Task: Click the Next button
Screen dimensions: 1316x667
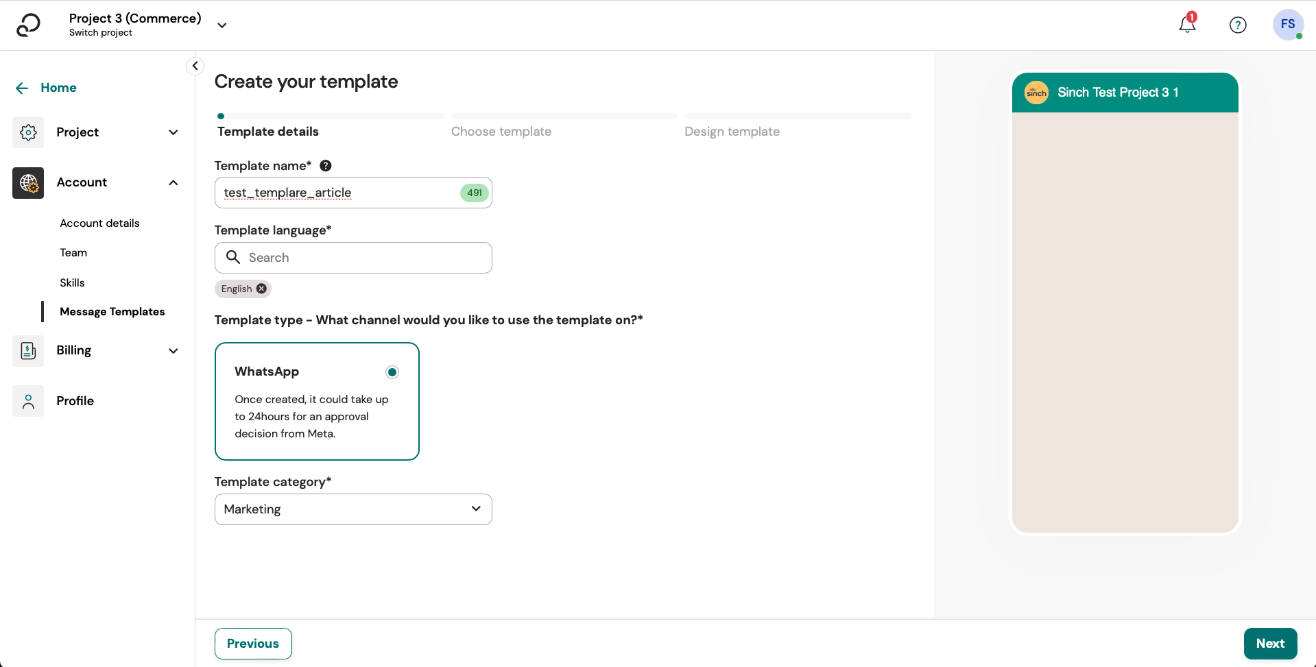Action: pos(1269,643)
